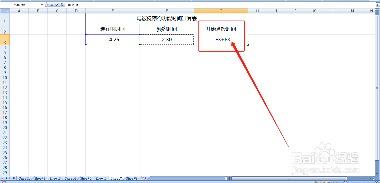This screenshot has height=183, width=380.
Task: Switch to Sheet2 tab
Action: tap(40, 179)
